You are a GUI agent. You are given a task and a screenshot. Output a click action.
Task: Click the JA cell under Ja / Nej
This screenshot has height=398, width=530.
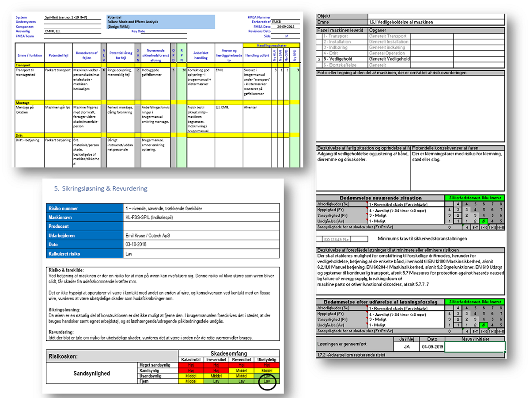click(x=406, y=347)
